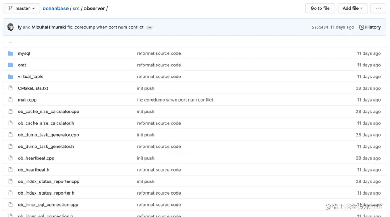The image size is (390, 217).
Task: Open main.cpp row commit message 'fix: coredump when port num conflict'
Action: click(175, 100)
